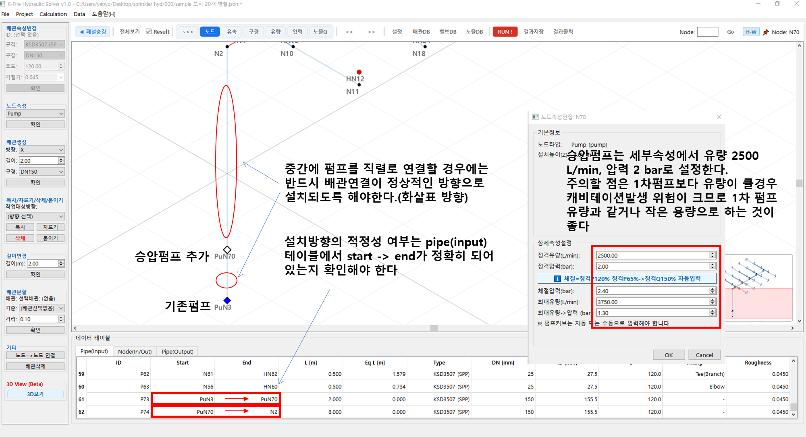Viewport: 806px width, 437px height.
Task: Click the H-W toggle button
Action: point(751,32)
